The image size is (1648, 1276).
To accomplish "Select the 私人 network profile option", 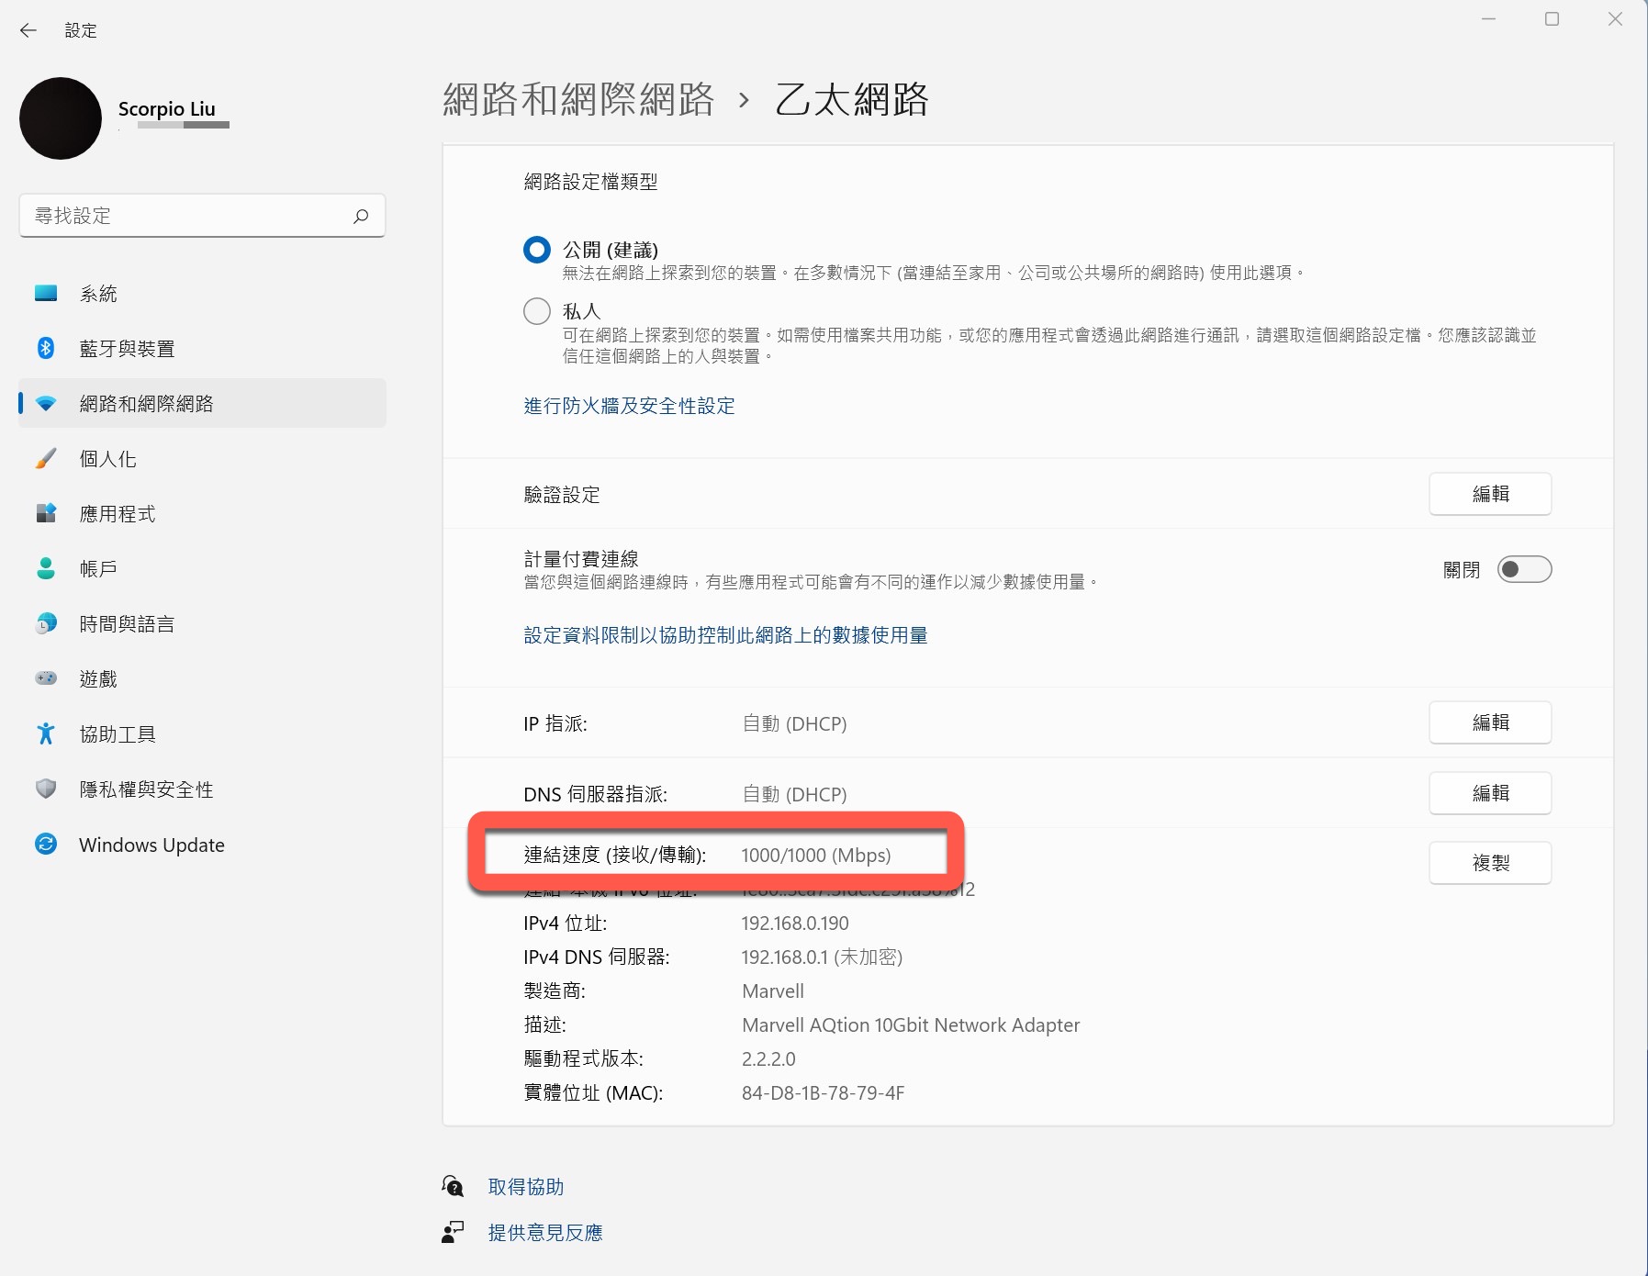I will click(x=537, y=311).
